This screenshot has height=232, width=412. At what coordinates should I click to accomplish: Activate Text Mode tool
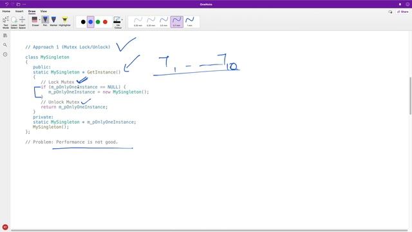6,23
